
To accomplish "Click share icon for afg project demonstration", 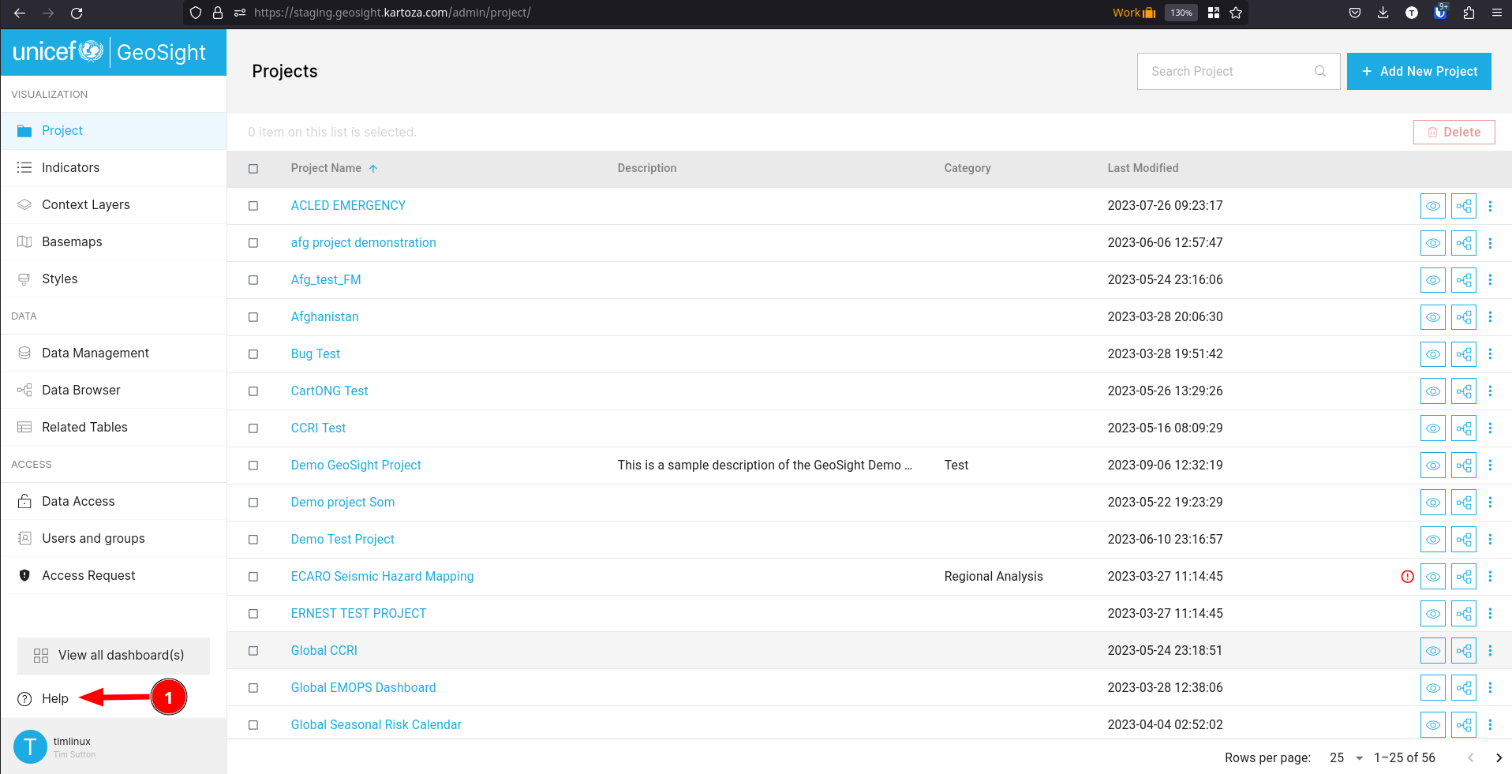I will (1464, 243).
